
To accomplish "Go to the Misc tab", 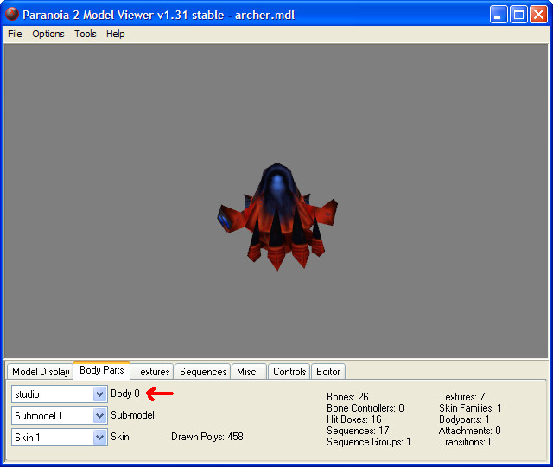I will pos(246,372).
